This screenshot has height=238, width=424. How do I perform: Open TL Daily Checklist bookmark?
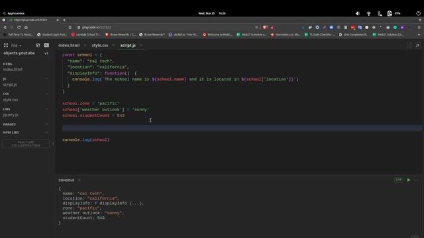coord(319,34)
